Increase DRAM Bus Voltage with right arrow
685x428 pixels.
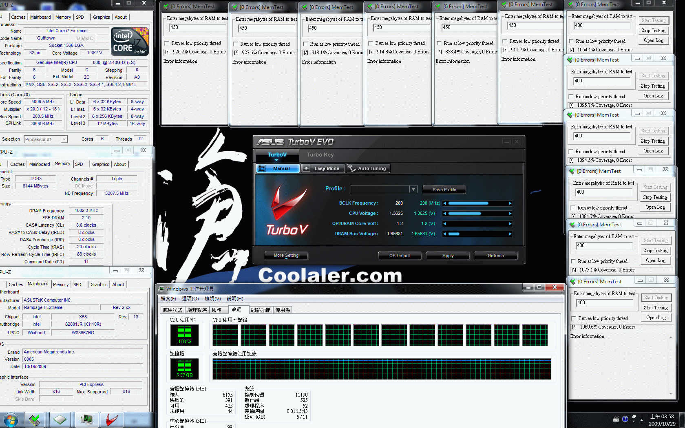point(510,234)
